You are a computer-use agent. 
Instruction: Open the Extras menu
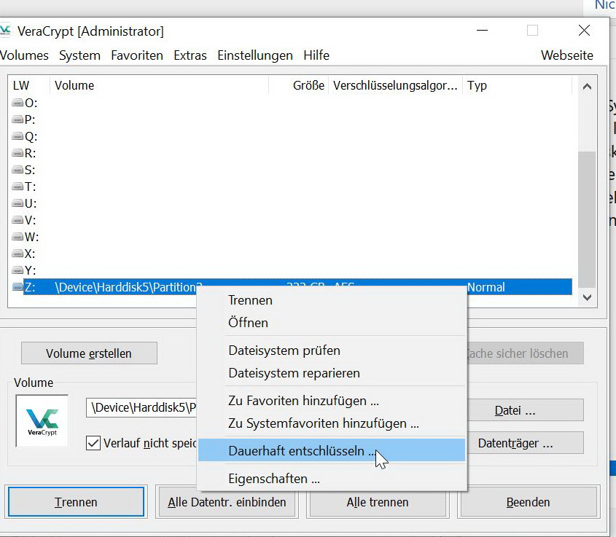pos(190,55)
